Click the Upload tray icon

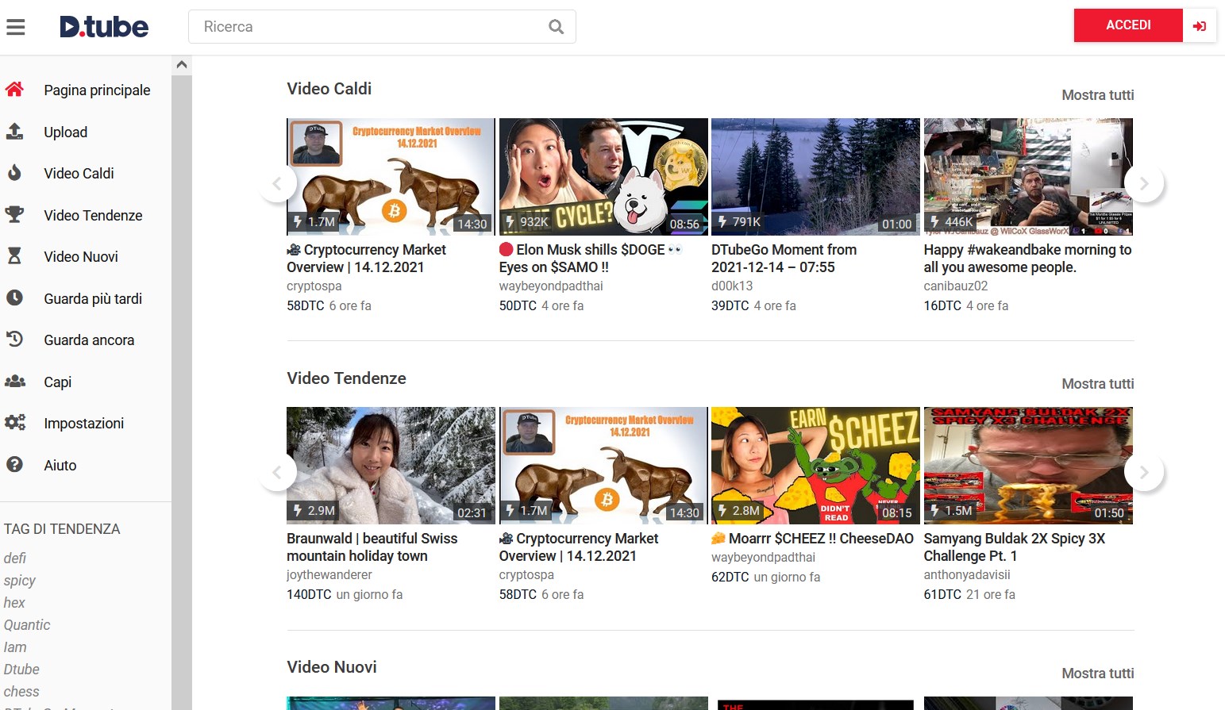coord(14,132)
